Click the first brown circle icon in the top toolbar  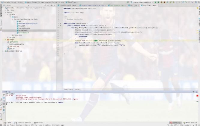[x=162, y=2]
